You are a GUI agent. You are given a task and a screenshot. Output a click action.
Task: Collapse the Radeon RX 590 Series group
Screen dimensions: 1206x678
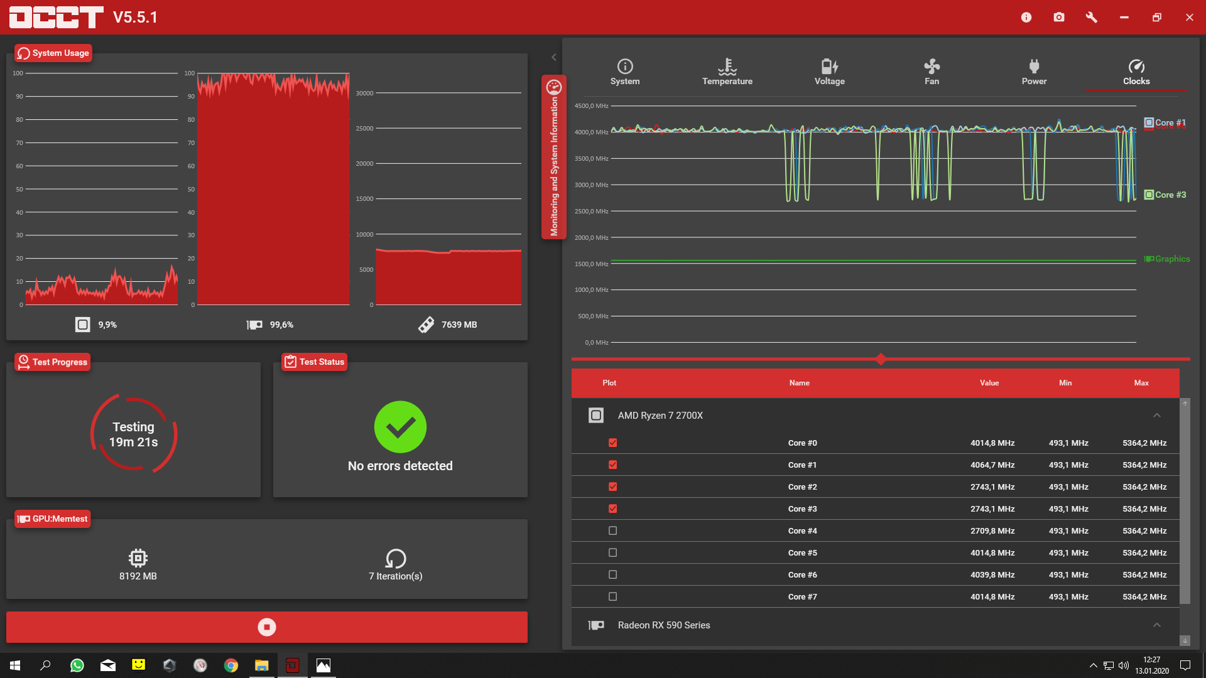[1156, 625]
